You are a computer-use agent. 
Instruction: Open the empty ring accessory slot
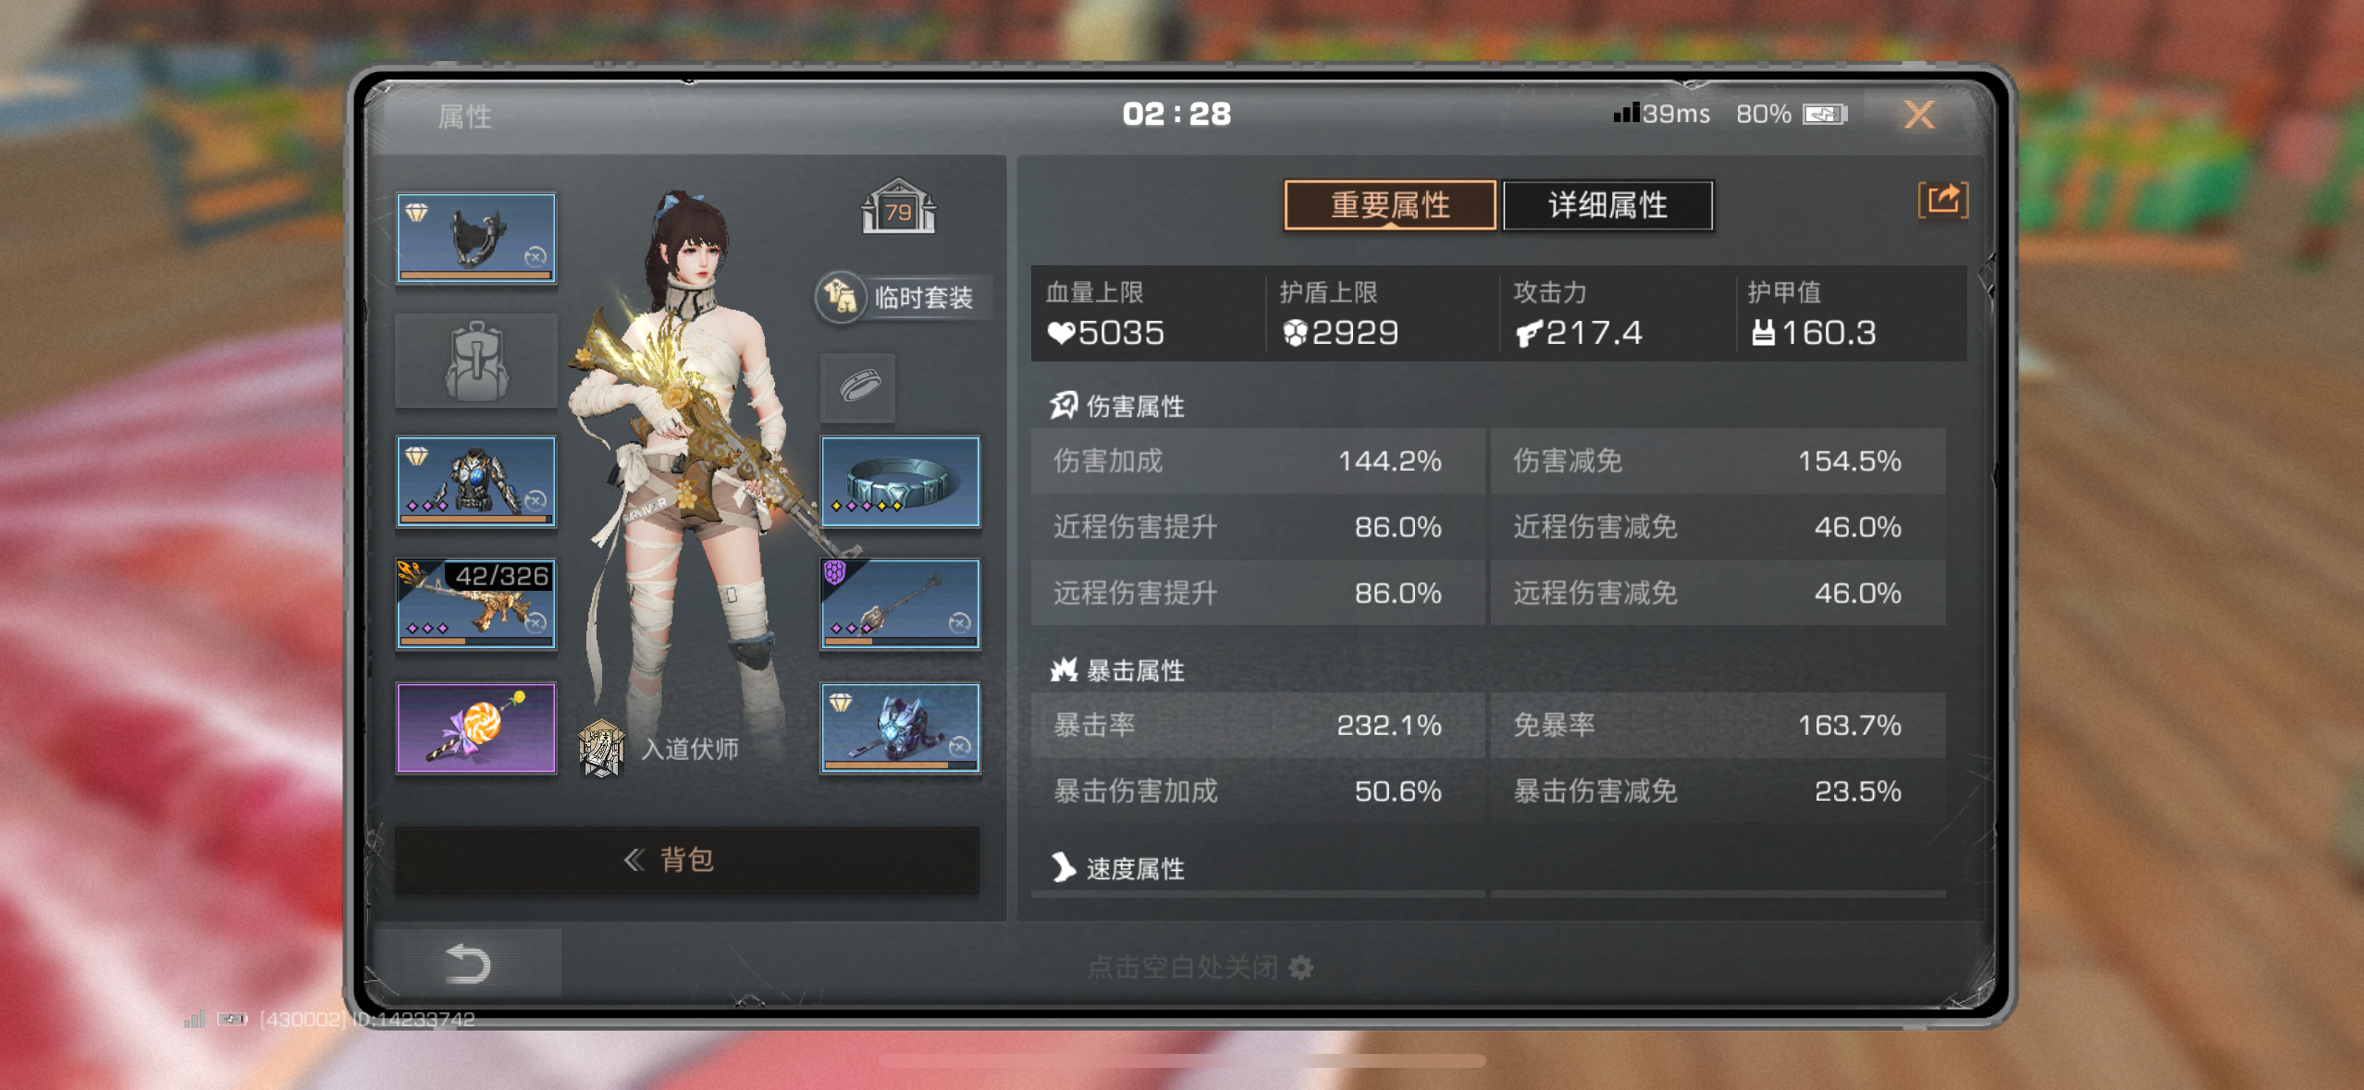coord(858,386)
